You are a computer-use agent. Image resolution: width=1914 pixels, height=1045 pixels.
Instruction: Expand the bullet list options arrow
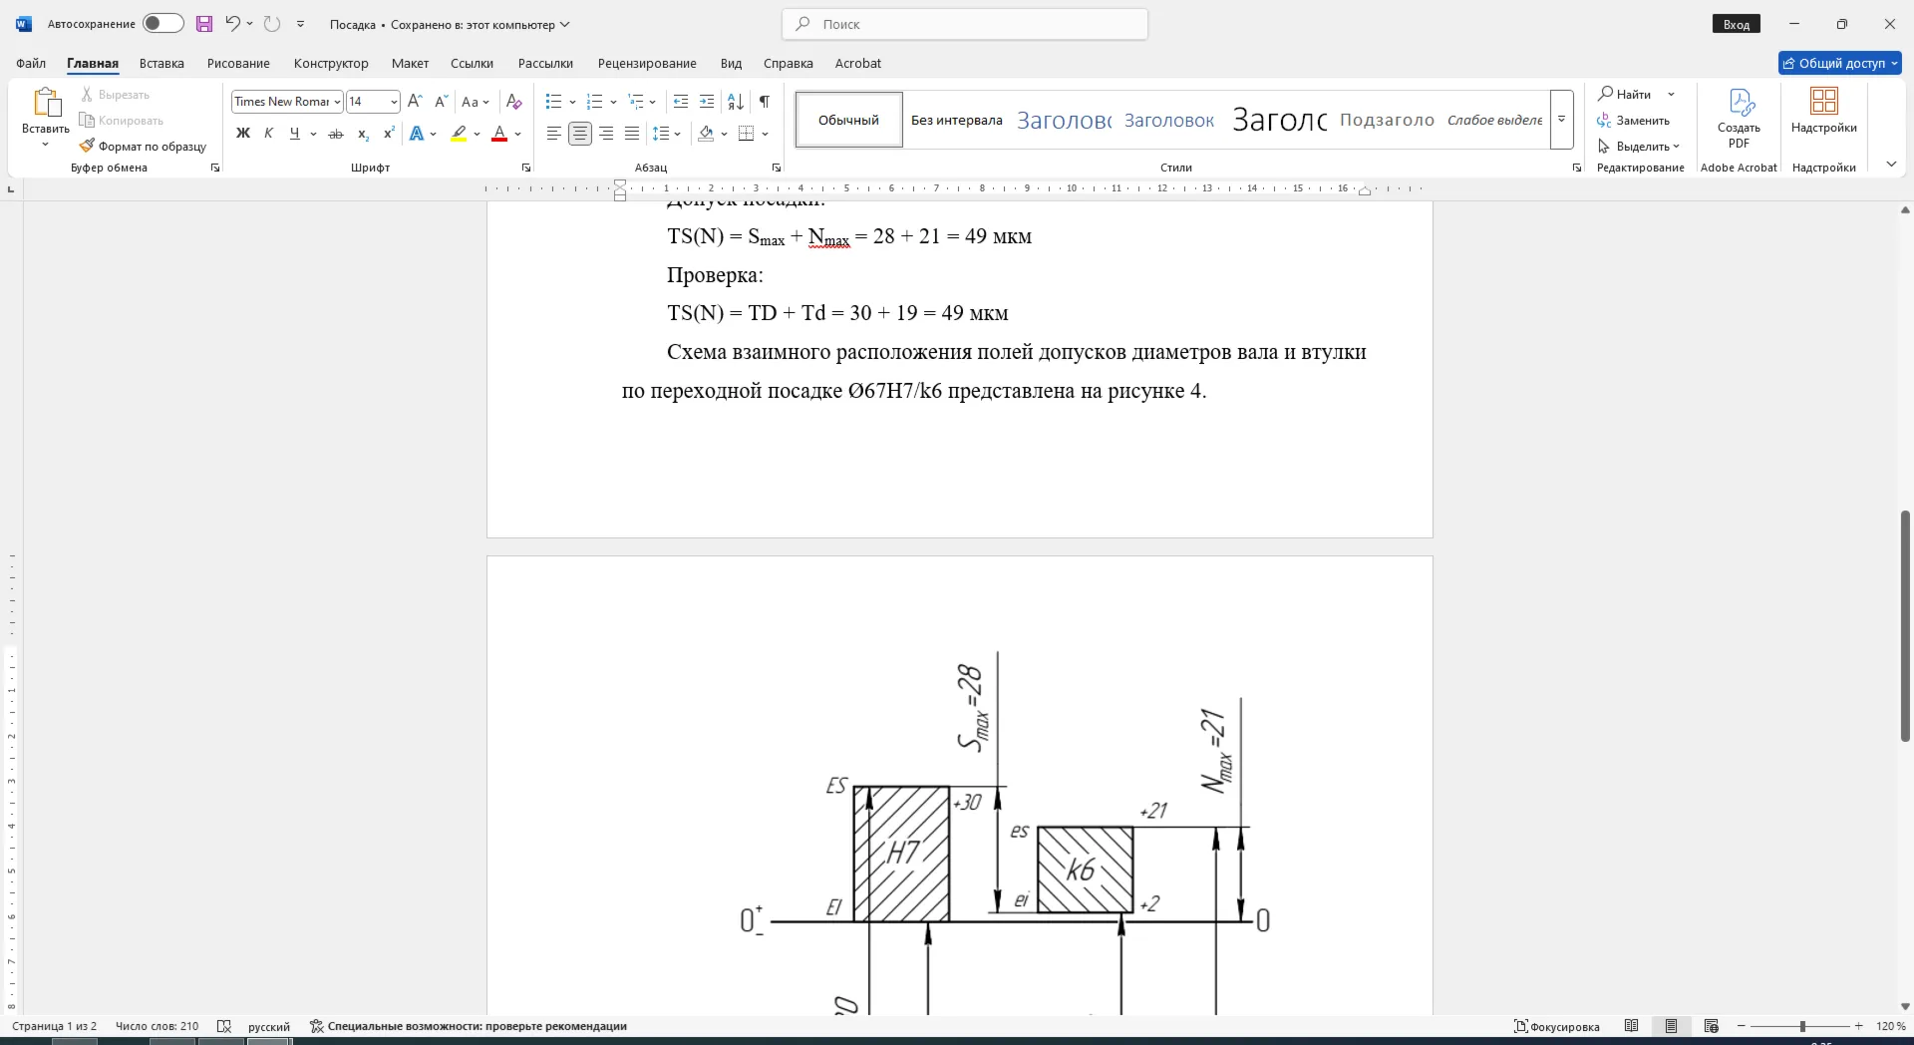click(x=572, y=102)
